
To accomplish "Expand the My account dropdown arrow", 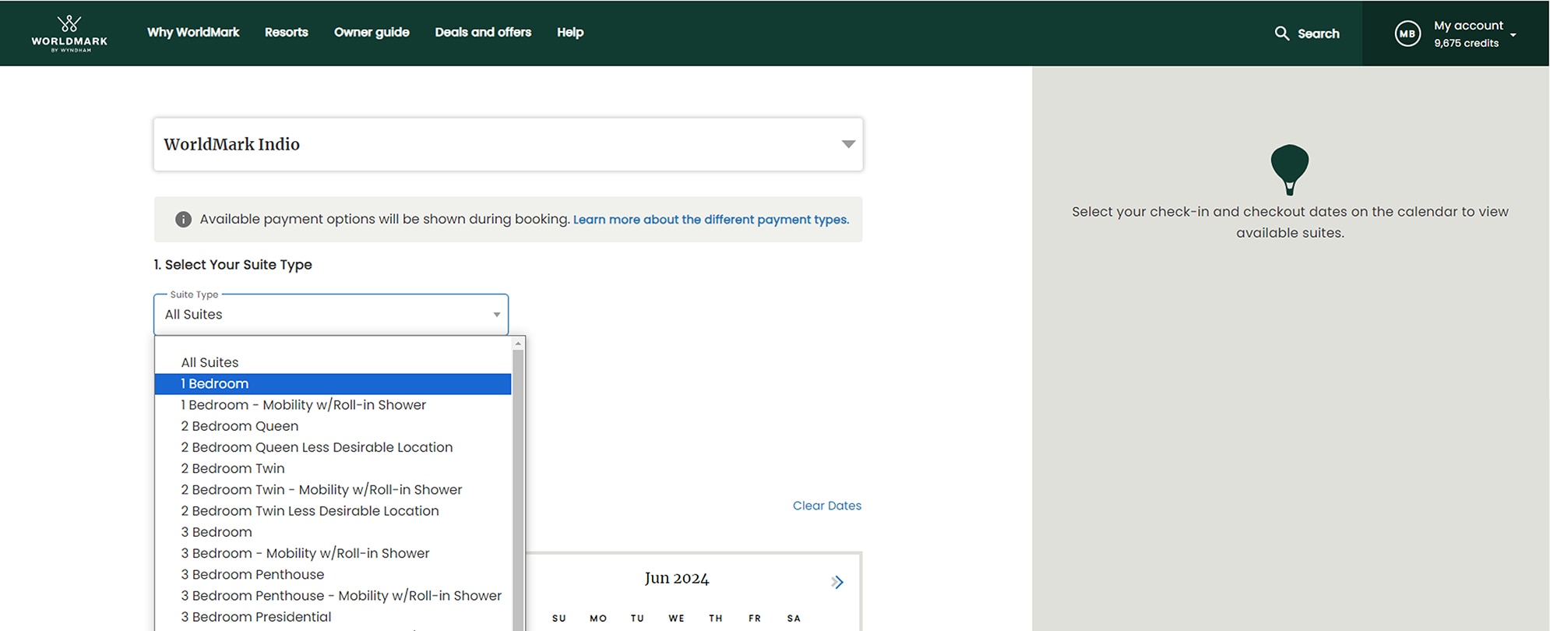I will [1513, 35].
